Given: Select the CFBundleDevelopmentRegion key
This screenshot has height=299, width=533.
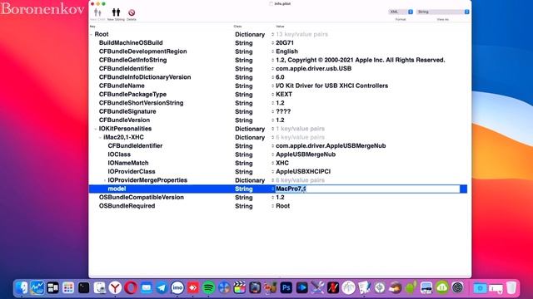Looking at the screenshot, I should [142, 51].
